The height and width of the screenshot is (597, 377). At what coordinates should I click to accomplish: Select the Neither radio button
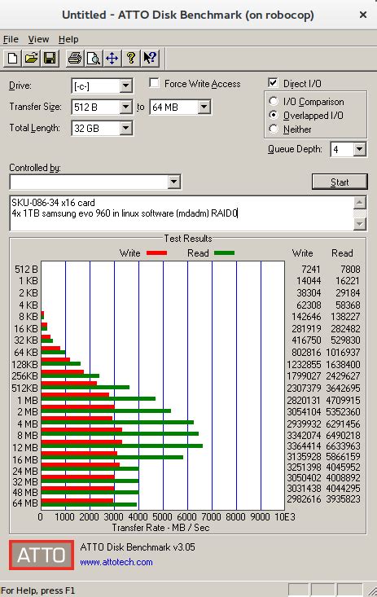click(273, 129)
